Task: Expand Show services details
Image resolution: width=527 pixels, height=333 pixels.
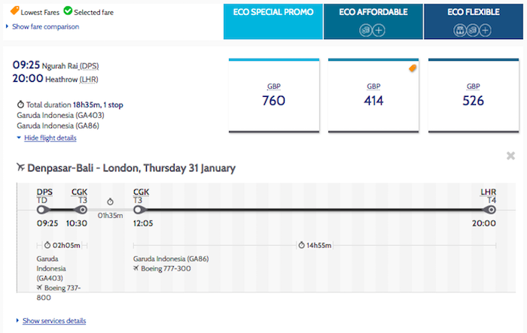Action: pos(54,320)
